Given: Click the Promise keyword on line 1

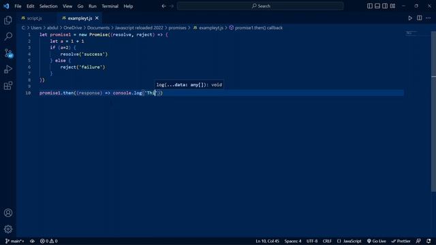Looking at the screenshot, I should point(98,35).
